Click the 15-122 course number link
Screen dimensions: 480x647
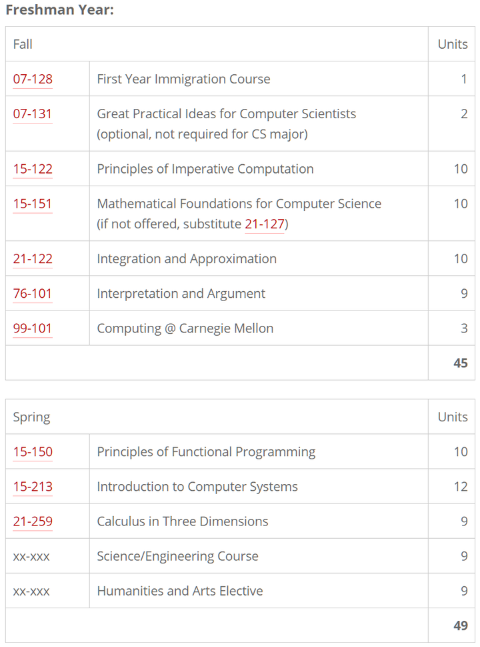coord(33,169)
